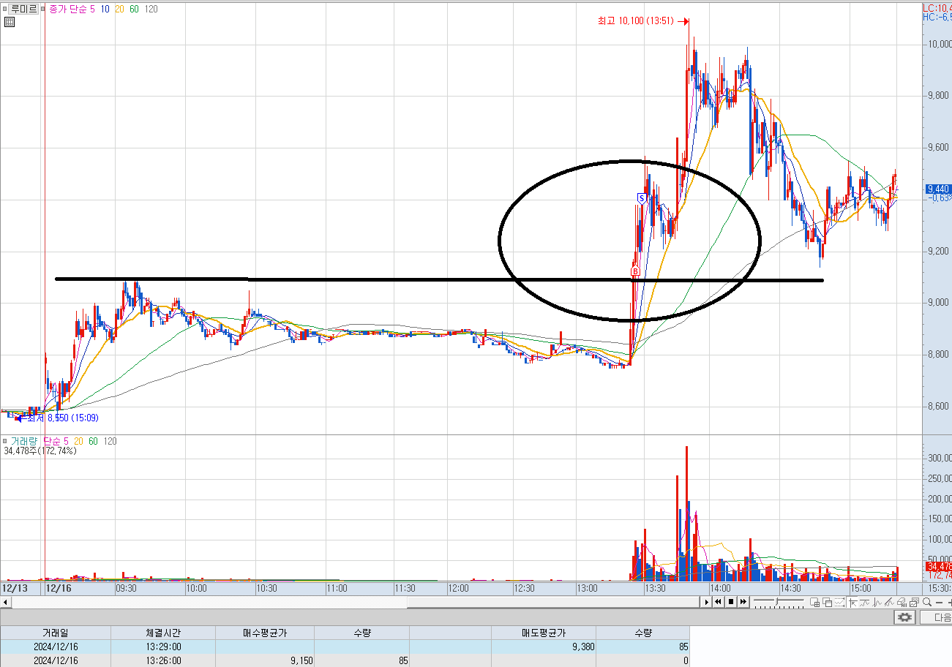Click the 34,478주(172,74%) volume readout

point(40,451)
